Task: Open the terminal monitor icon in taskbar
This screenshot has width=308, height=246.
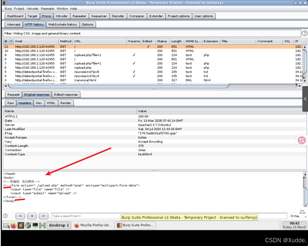Action: point(35,225)
